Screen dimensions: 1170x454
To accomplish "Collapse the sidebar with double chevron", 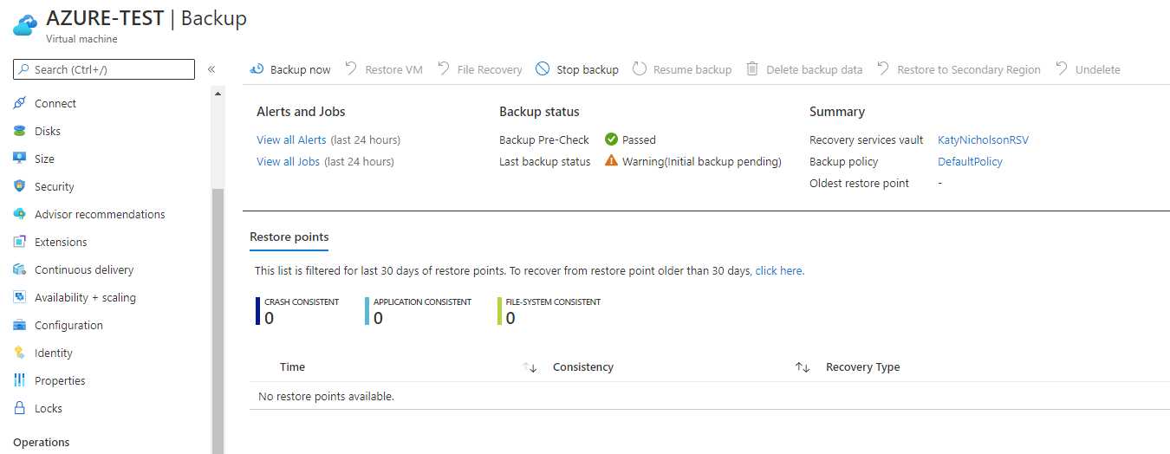I will tap(211, 69).
